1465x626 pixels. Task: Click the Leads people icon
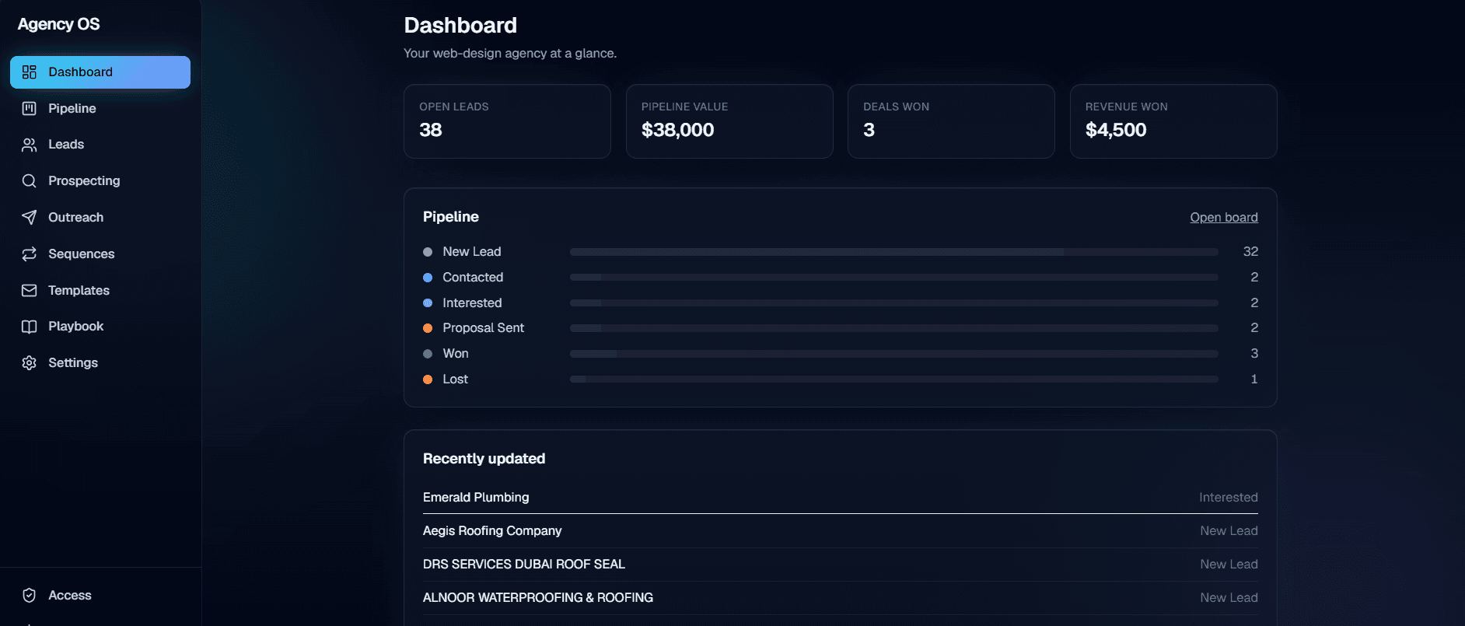coord(30,145)
